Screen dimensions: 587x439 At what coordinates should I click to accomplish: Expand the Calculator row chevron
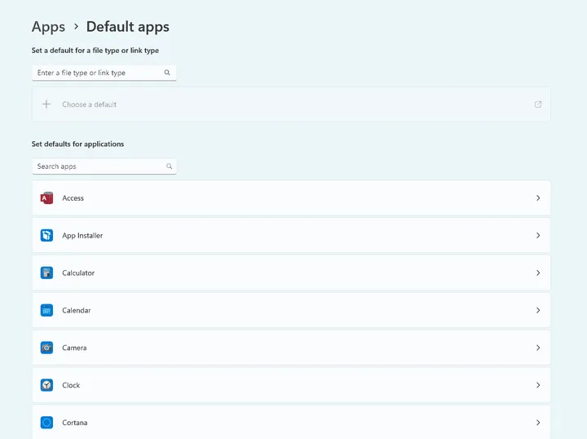(538, 273)
